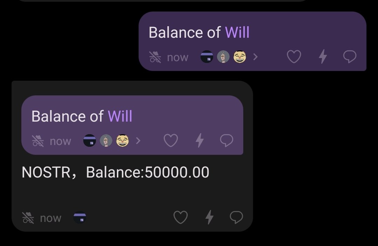Zap the quoted Balance of Will note
This screenshot has width=378, height=246.
(199, 140)
